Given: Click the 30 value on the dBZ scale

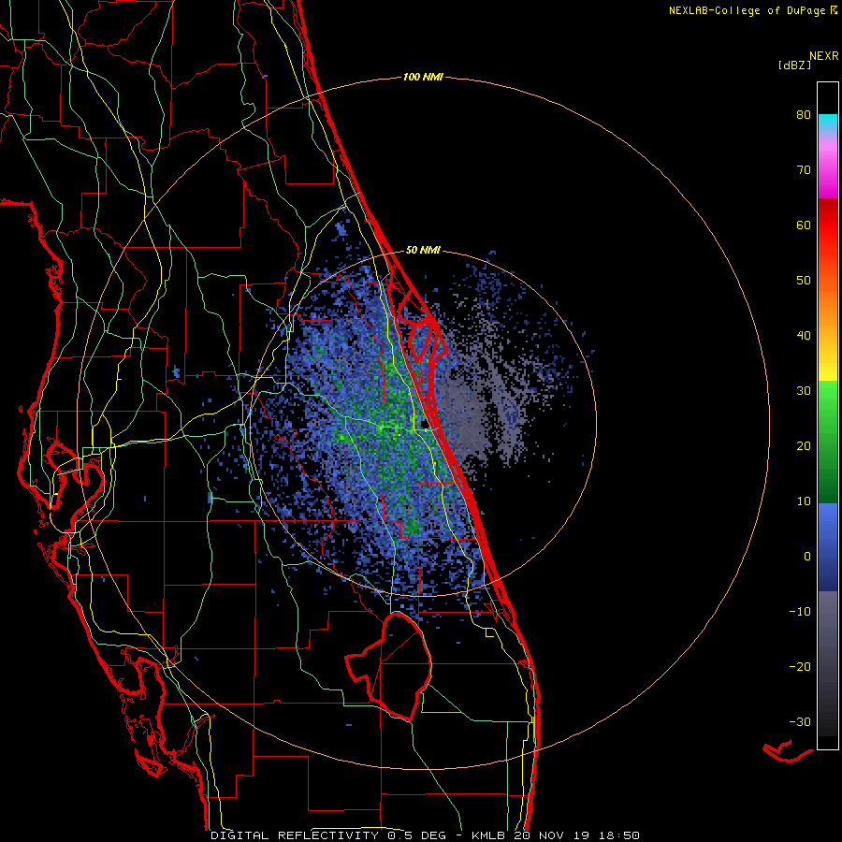Looking at the screenshot, I should point(804,391).
